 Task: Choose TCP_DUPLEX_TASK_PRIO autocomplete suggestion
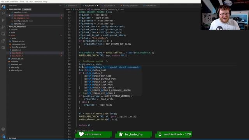112,85
